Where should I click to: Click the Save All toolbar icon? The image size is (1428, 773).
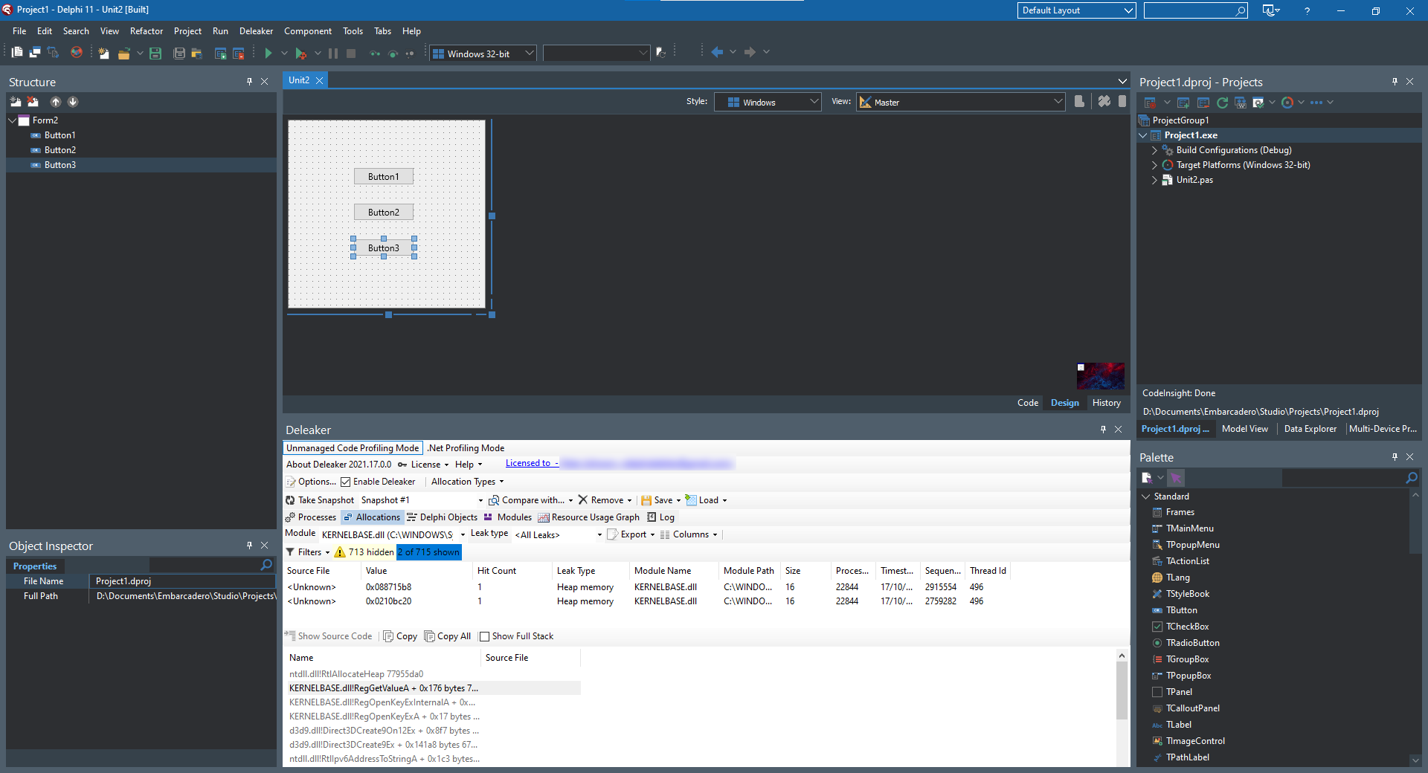(178, 53)
